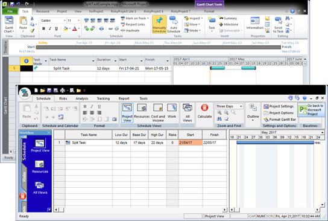Screen dimensions: 328x221
Task: Click Go back to Microsoft Project button
Action: point(311,110)
